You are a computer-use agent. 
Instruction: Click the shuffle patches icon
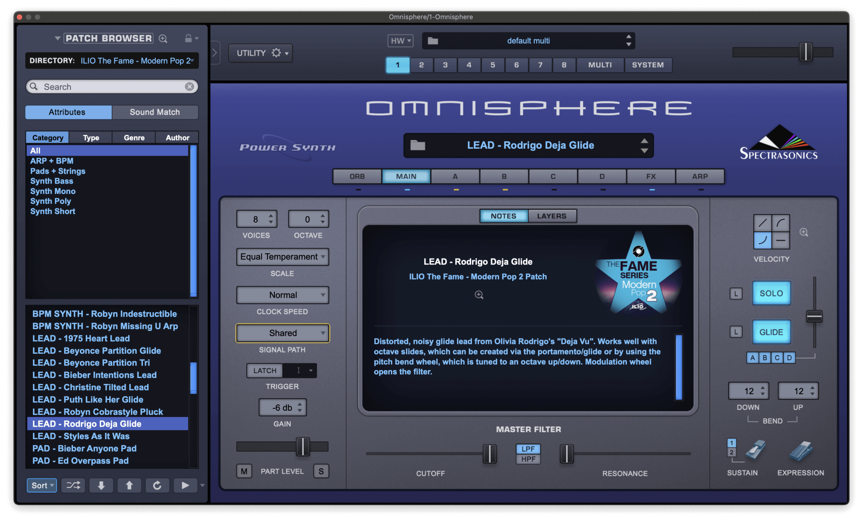tap(73, 485)
